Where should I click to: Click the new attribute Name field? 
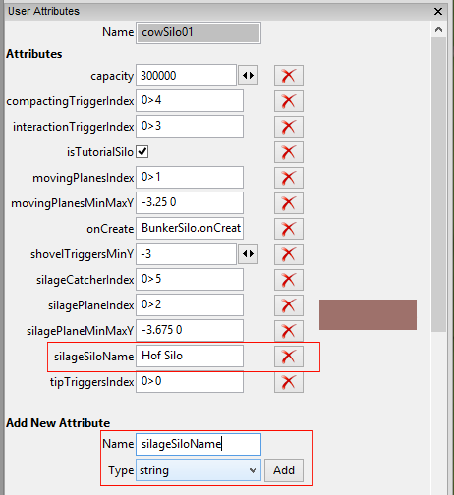(x=199, y=444)
